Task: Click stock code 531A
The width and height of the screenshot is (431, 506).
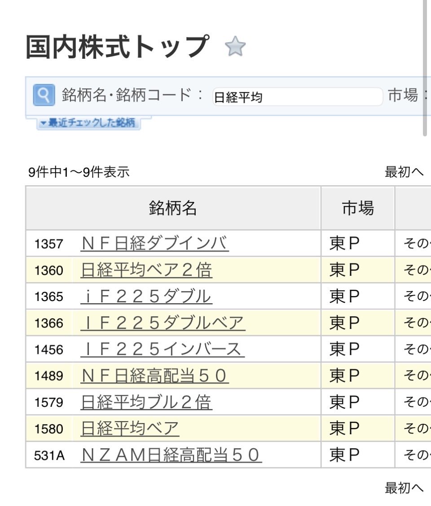Action: coord(49,456)
